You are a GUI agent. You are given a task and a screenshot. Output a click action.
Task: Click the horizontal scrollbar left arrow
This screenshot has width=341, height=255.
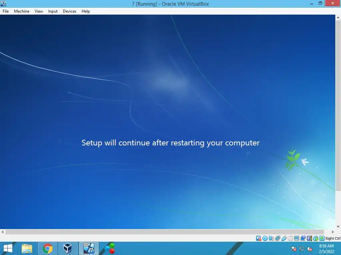pyautogui.click(x=3, y=232)
